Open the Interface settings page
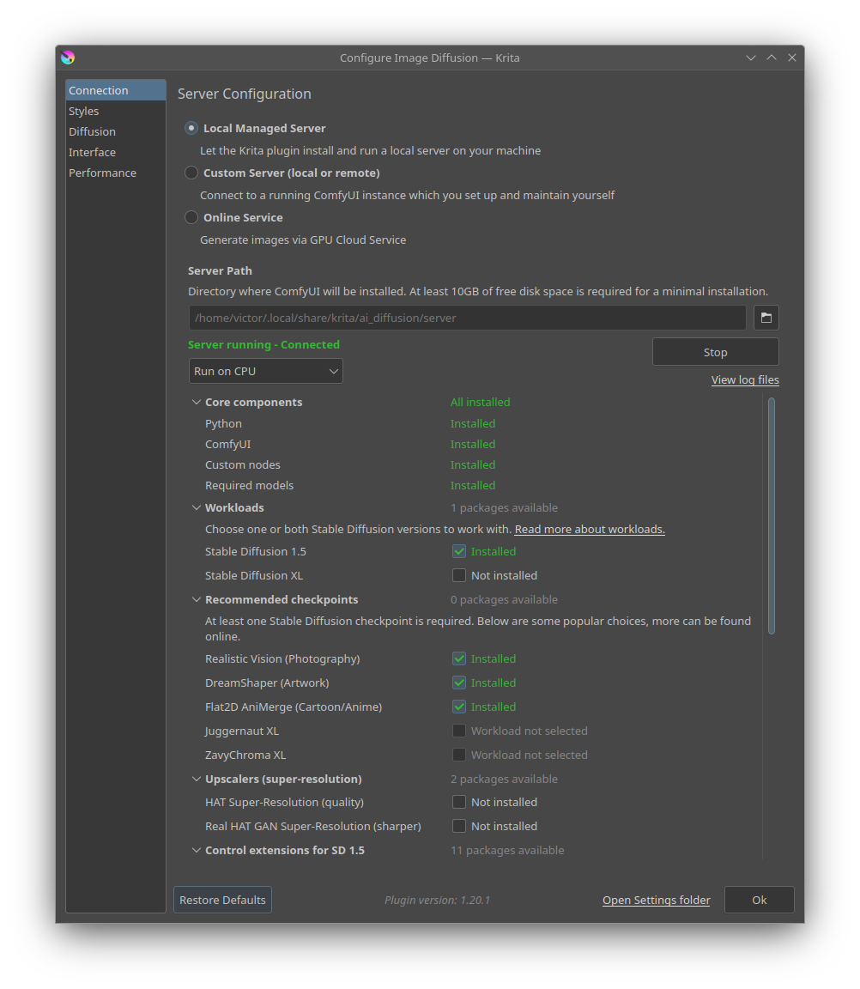The image size is (860, 989). tap(115, 152)
